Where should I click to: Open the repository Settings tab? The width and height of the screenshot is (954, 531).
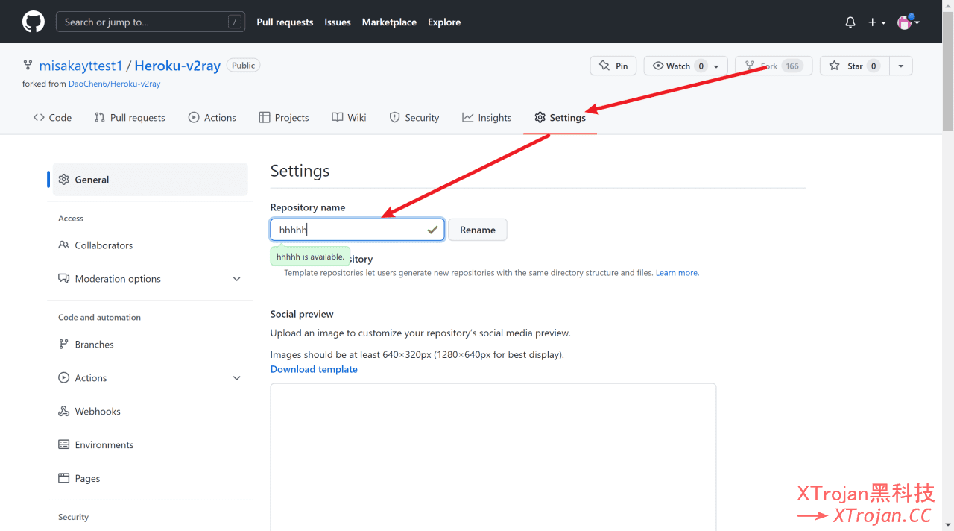(560, 117)
